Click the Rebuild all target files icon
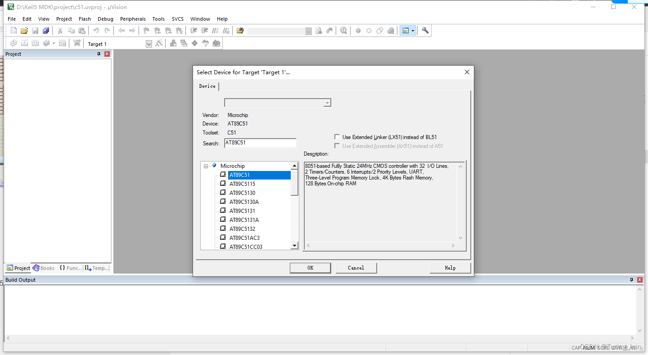 (35, 43)
